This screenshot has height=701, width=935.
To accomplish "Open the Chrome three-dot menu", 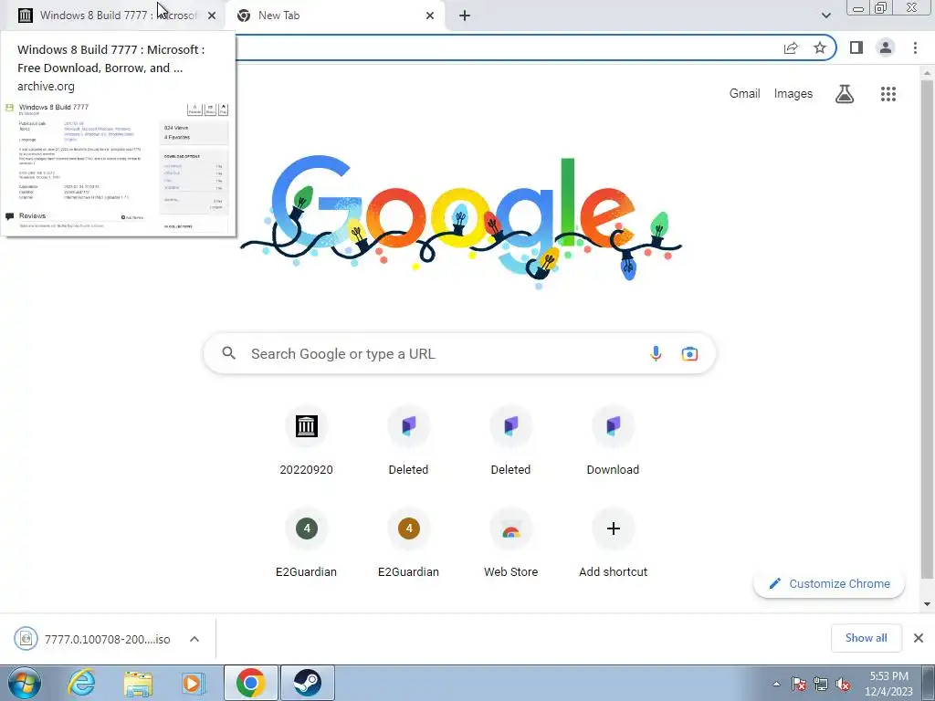I will (x=915, y=47).
